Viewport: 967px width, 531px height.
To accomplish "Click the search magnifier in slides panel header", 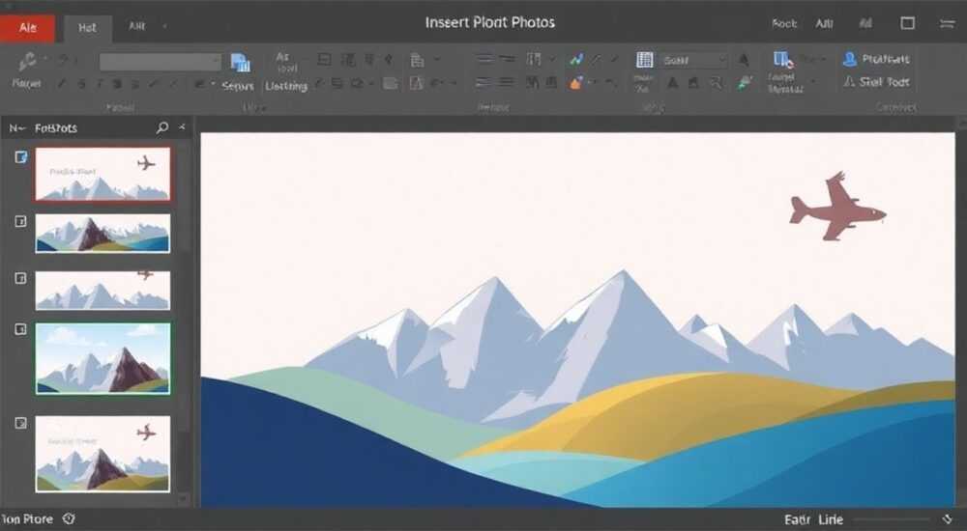I will [x=162, y=127].
